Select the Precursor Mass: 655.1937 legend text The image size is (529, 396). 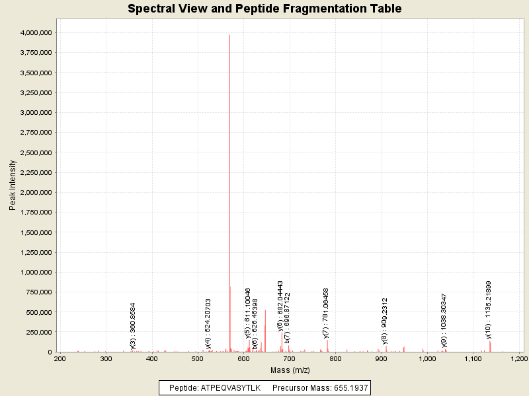[x=320, y=387]
